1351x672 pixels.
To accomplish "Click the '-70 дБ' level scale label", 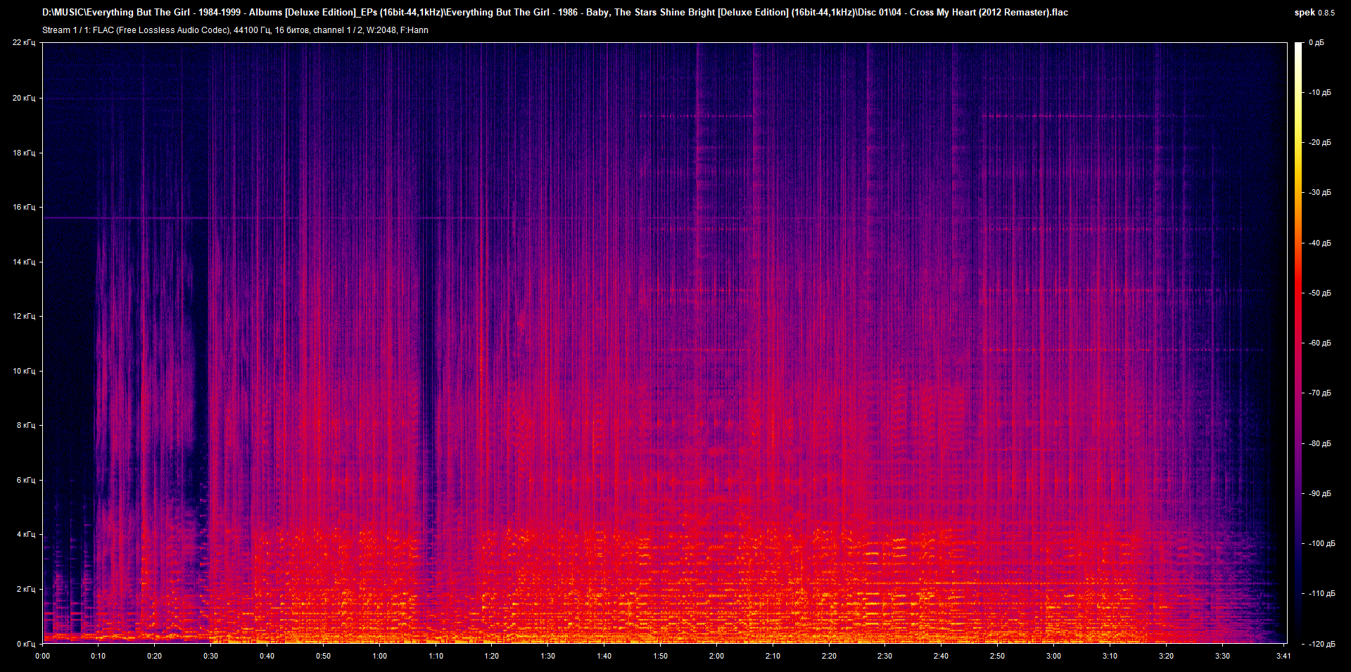I will 1320,393.
